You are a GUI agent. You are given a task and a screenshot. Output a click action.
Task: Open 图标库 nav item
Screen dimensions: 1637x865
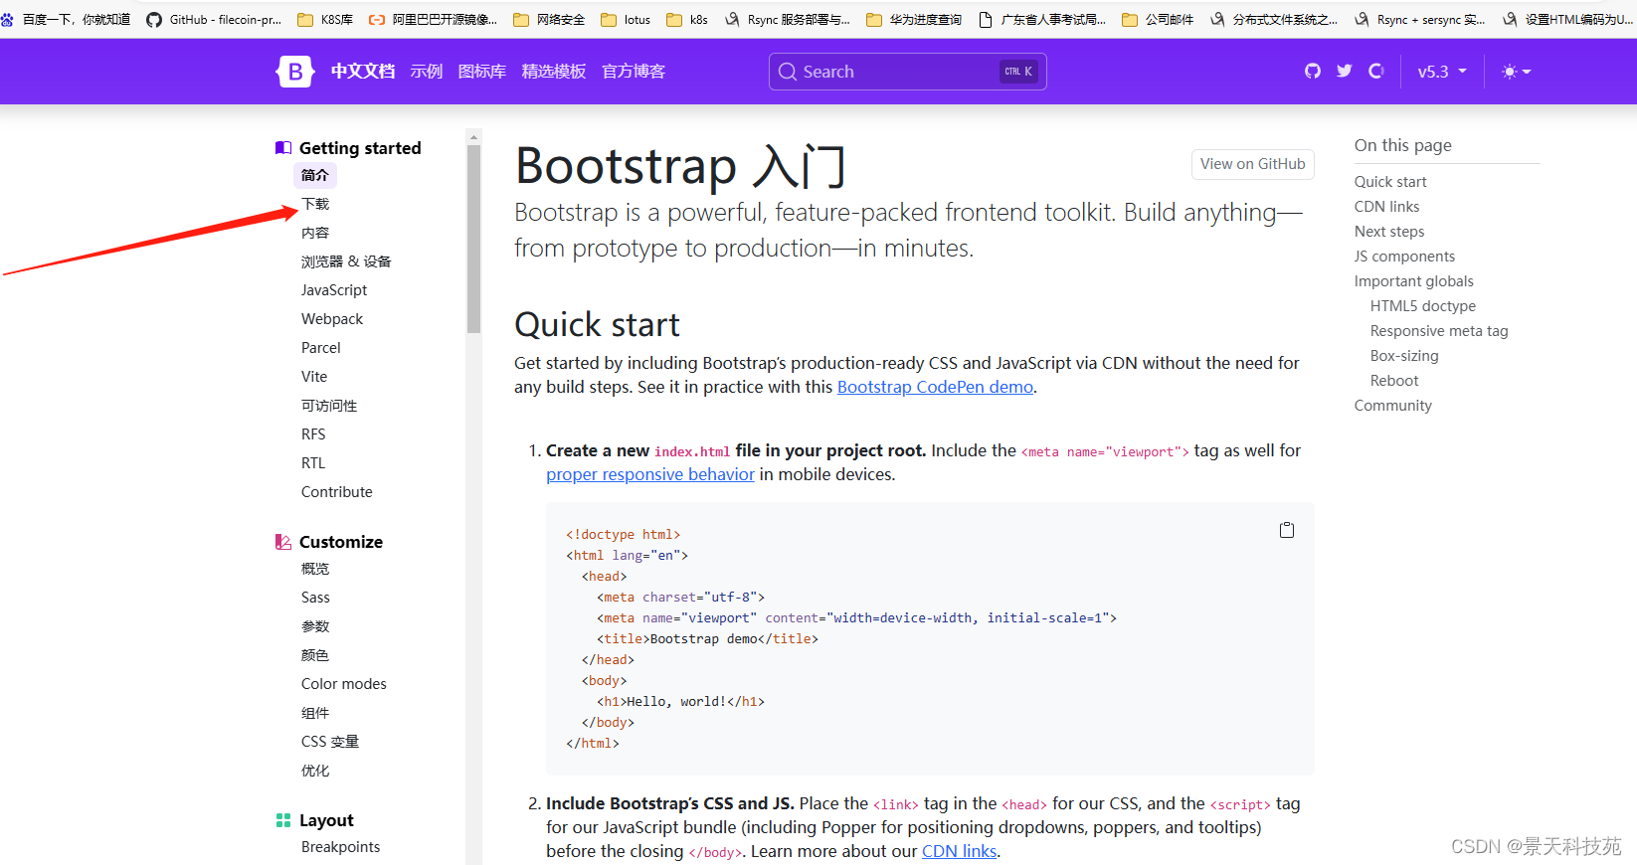[482, 72]
